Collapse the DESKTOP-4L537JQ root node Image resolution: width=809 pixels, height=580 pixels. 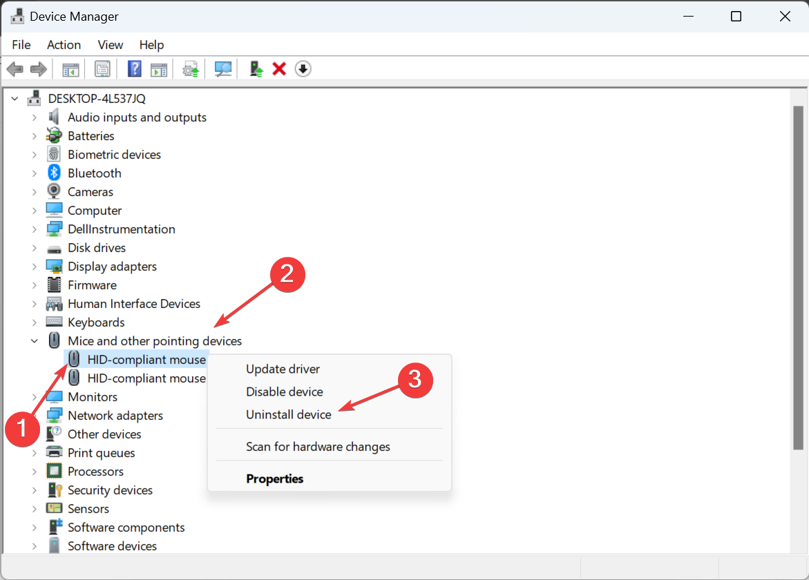[15, 98]
